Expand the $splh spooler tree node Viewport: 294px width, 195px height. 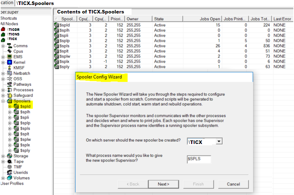coord(10,112)
